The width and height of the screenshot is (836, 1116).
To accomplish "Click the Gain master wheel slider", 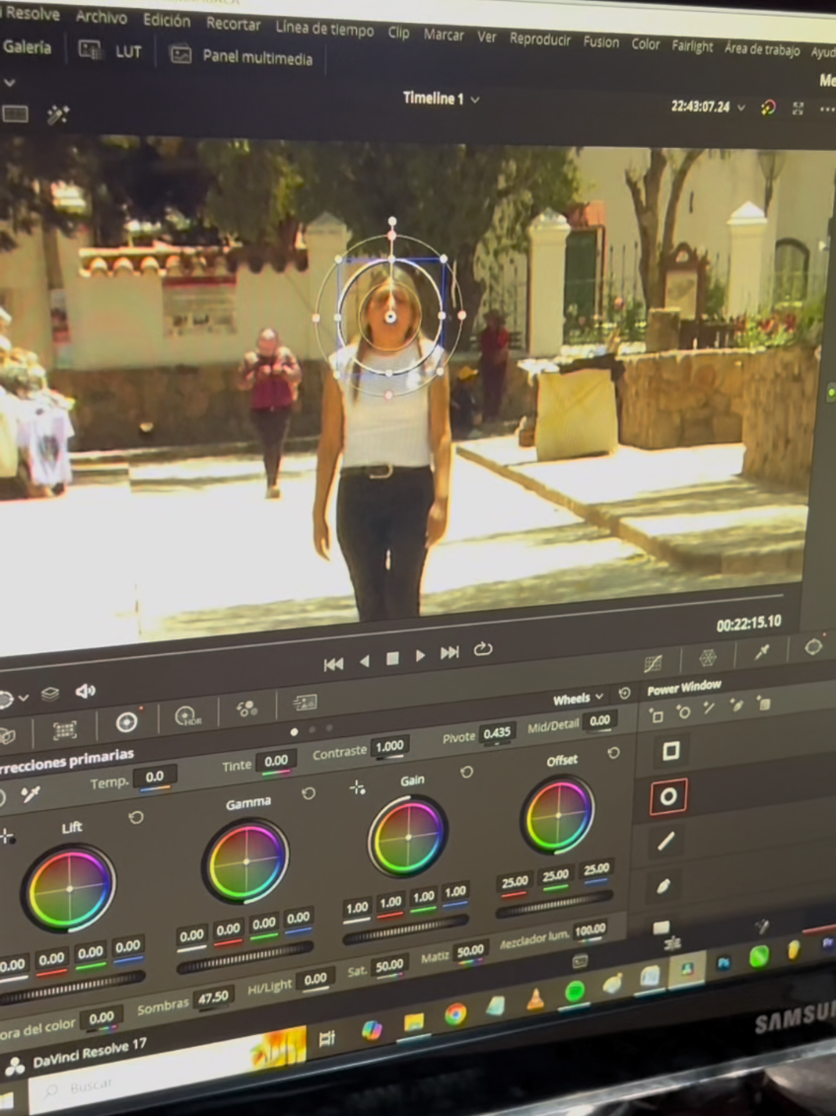I will 404,930.
